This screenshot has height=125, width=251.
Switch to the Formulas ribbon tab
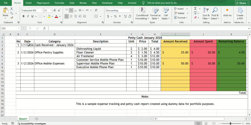(x=59, y=3)
